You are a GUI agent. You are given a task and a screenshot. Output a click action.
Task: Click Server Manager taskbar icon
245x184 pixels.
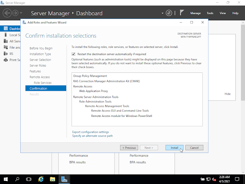tap(64, 179)
